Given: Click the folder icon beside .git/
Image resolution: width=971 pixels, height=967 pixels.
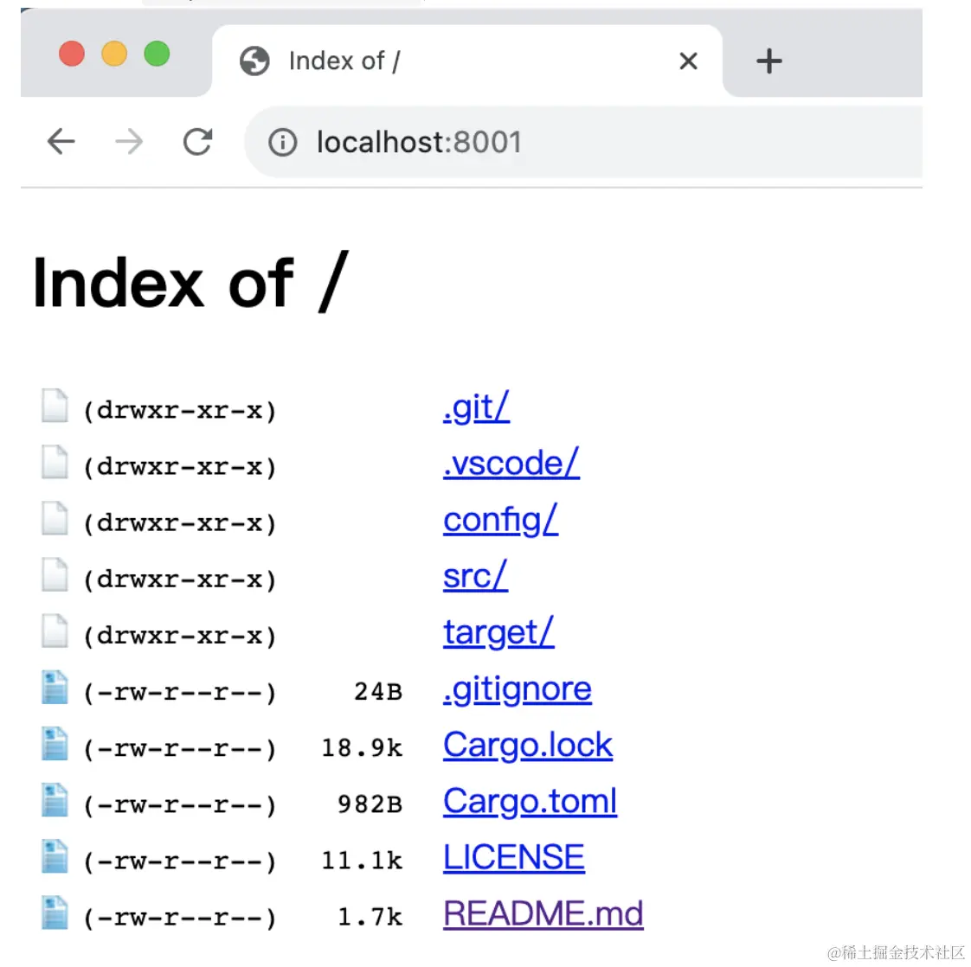Looking at the screenshot, I should pyautogui.click(x=55, y=407).
